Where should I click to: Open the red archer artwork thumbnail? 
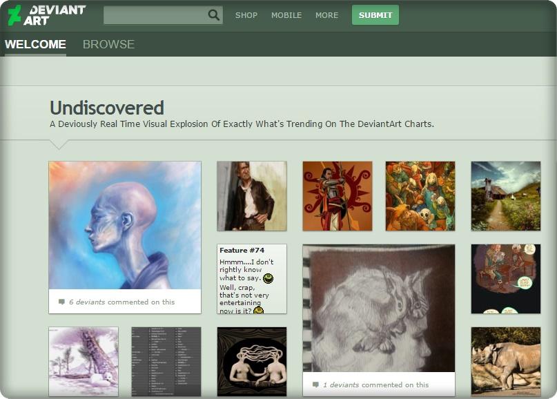tap(337, 196)
